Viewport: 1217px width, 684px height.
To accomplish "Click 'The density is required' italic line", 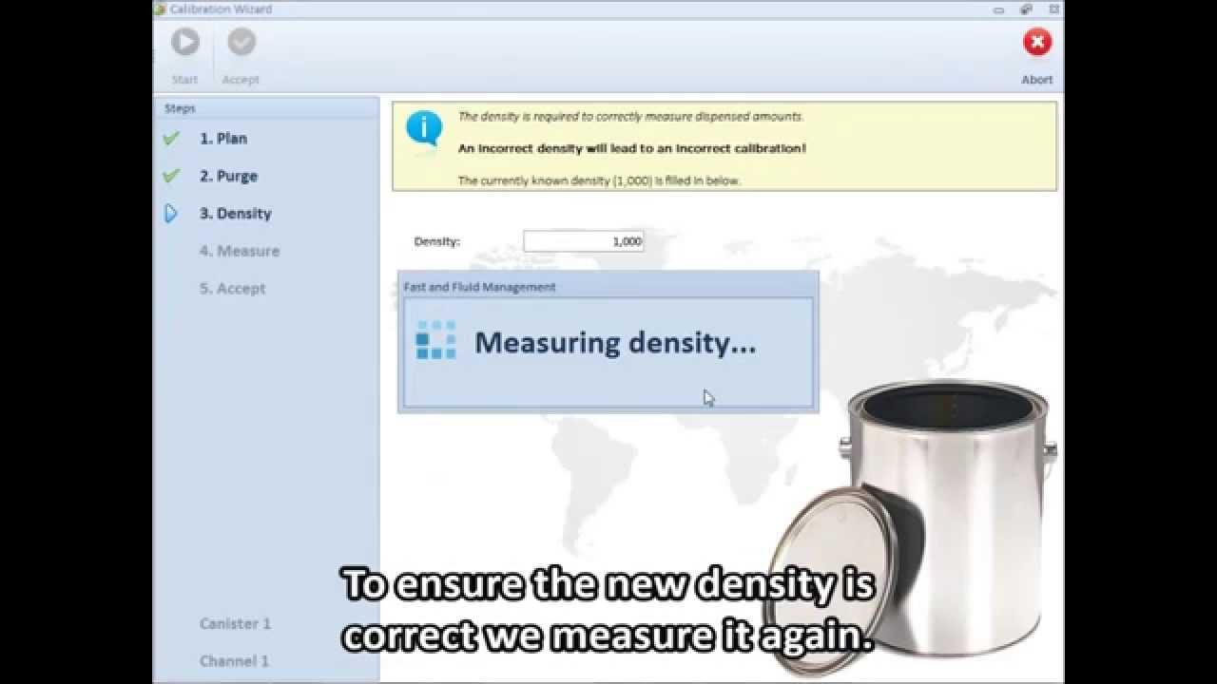I will tap(631, 117).
